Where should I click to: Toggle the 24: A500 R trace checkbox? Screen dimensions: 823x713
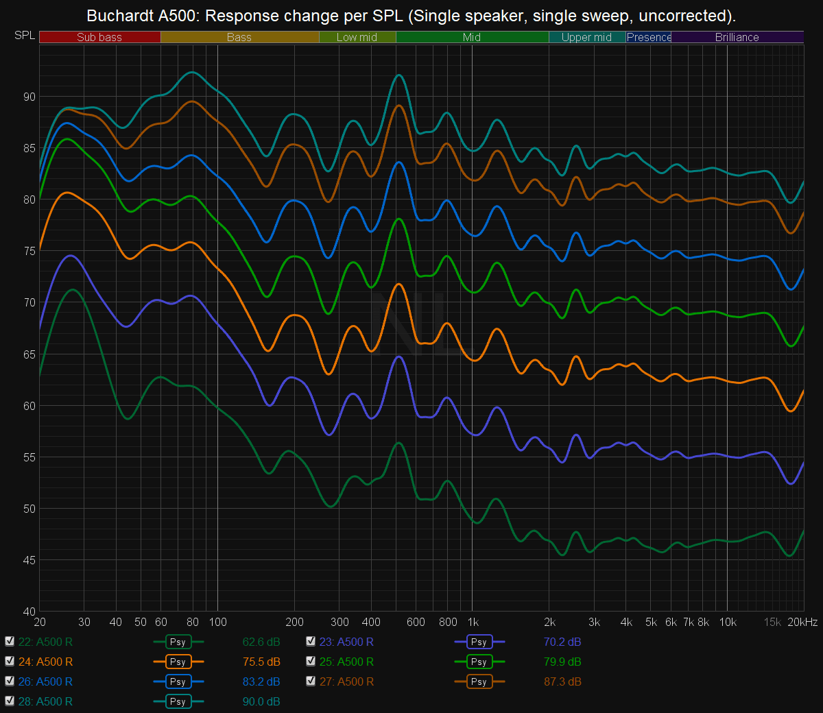[x=10, y=662]
